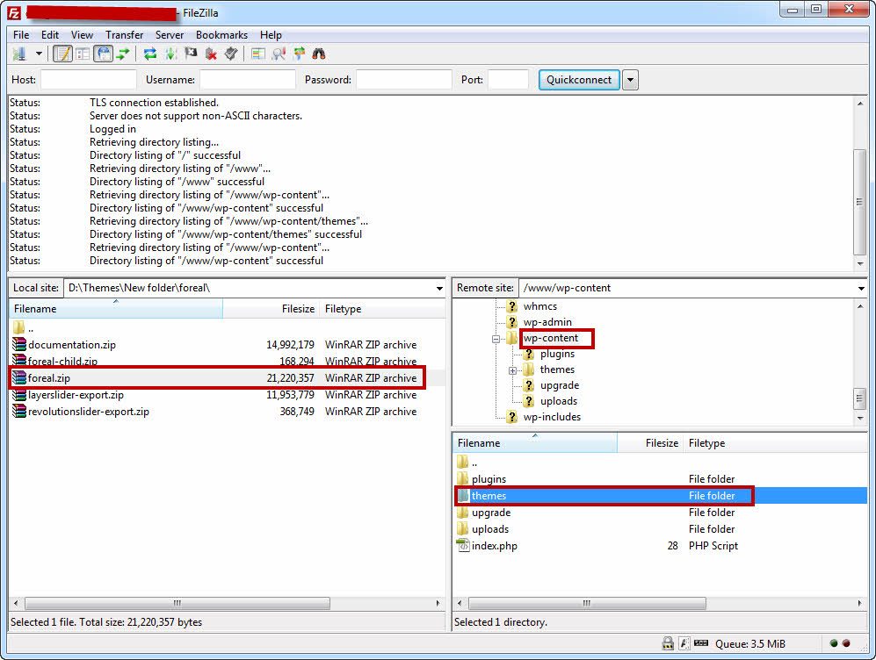The image size is (876, 660).
Task: Select whmcs in the remote tree
Action: pos(539,306)
